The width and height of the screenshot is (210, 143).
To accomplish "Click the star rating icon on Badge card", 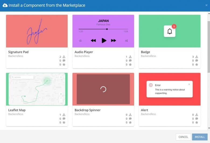I will [197, 65].
